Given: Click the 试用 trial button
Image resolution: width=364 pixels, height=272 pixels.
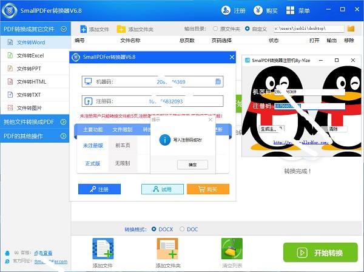Looking at the screenshot, I should click(163, 189).
